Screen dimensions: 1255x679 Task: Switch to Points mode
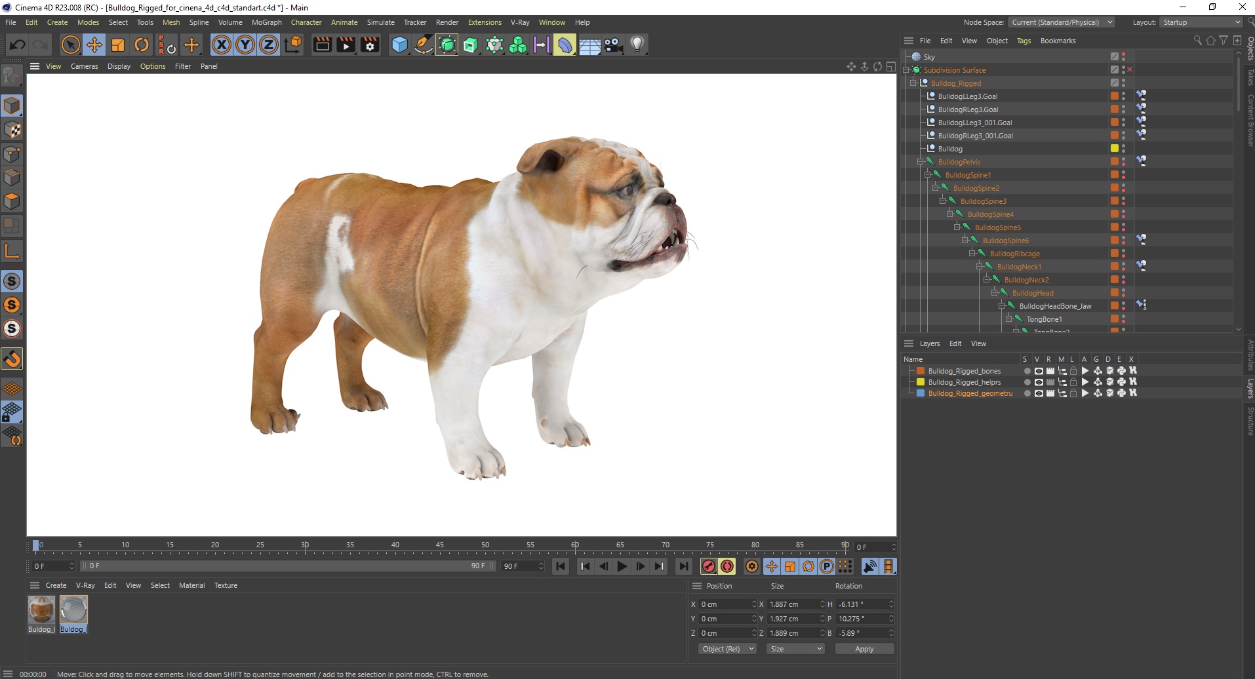pyautogui.click(x=12, y=154)
